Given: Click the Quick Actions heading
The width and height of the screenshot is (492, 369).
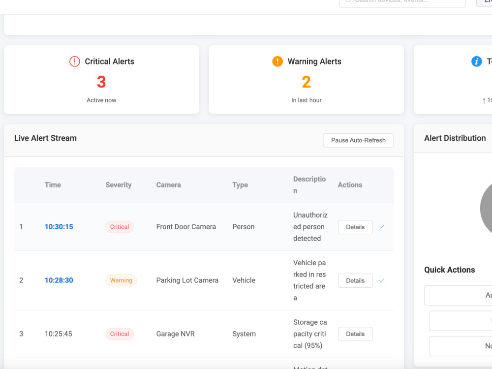Looking at the screenshot, I should [x=450, y=270].
